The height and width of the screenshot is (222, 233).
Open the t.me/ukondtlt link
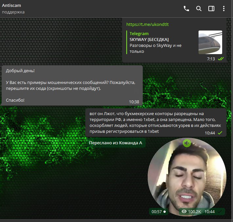pos(147,24)
